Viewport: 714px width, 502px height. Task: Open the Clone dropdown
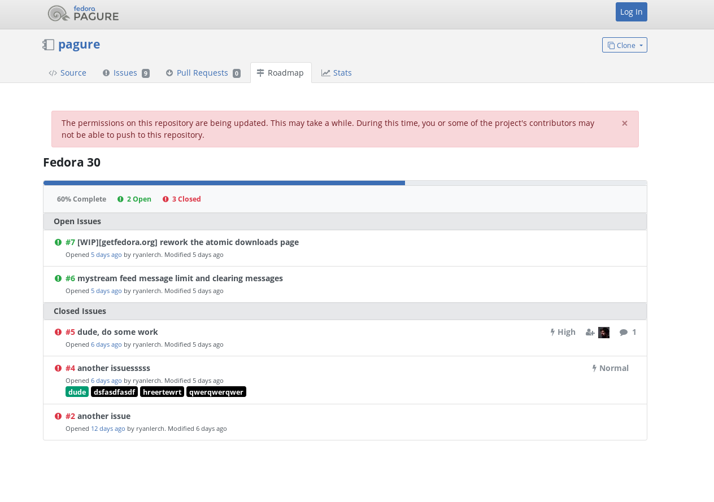click(624, 45)
